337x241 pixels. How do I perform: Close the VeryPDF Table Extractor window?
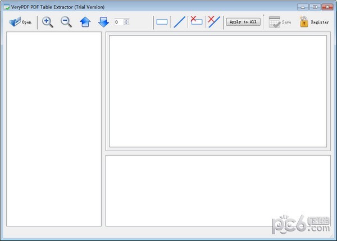327,7
